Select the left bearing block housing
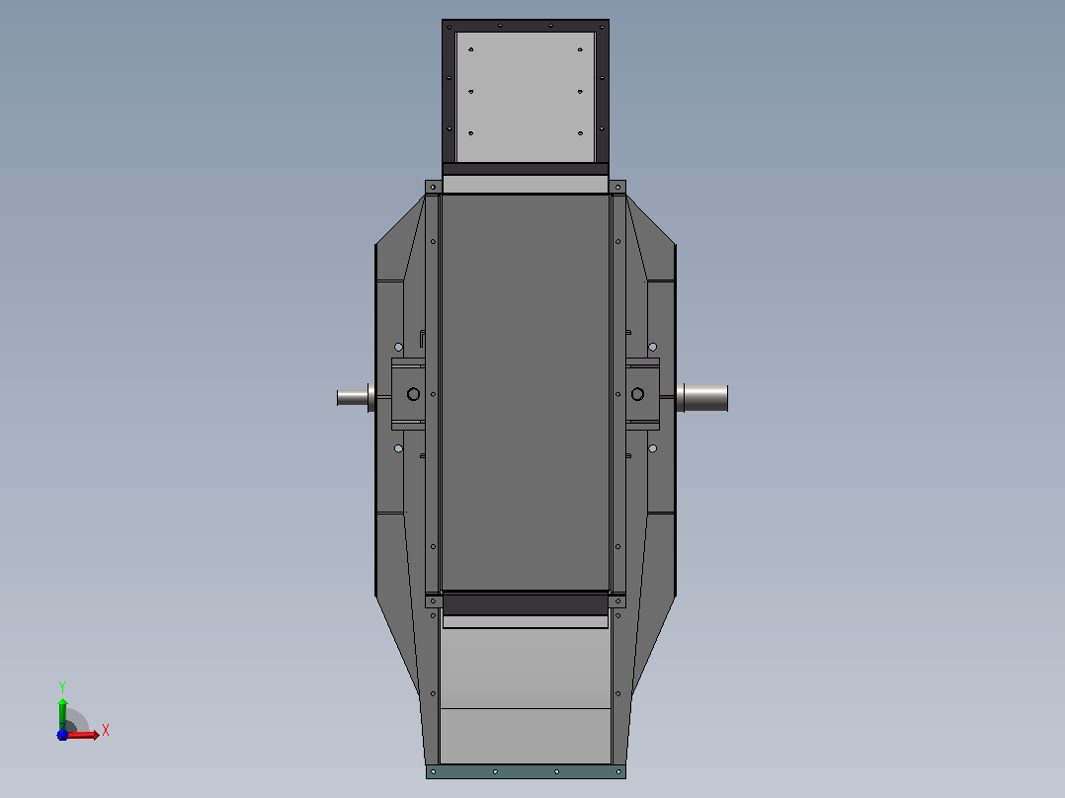1065x798 pixels. (x=408, y=394)
